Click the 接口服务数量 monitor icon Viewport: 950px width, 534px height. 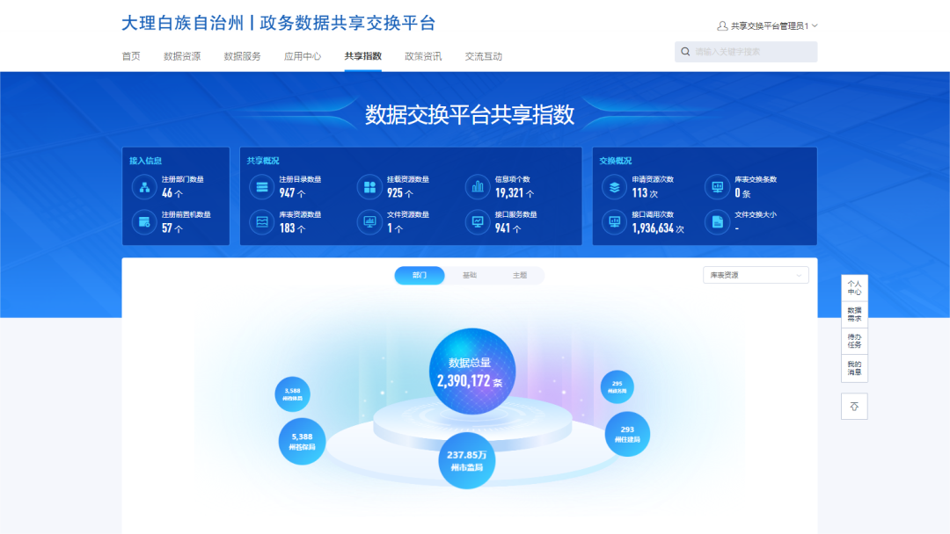[x=478, y=222]
